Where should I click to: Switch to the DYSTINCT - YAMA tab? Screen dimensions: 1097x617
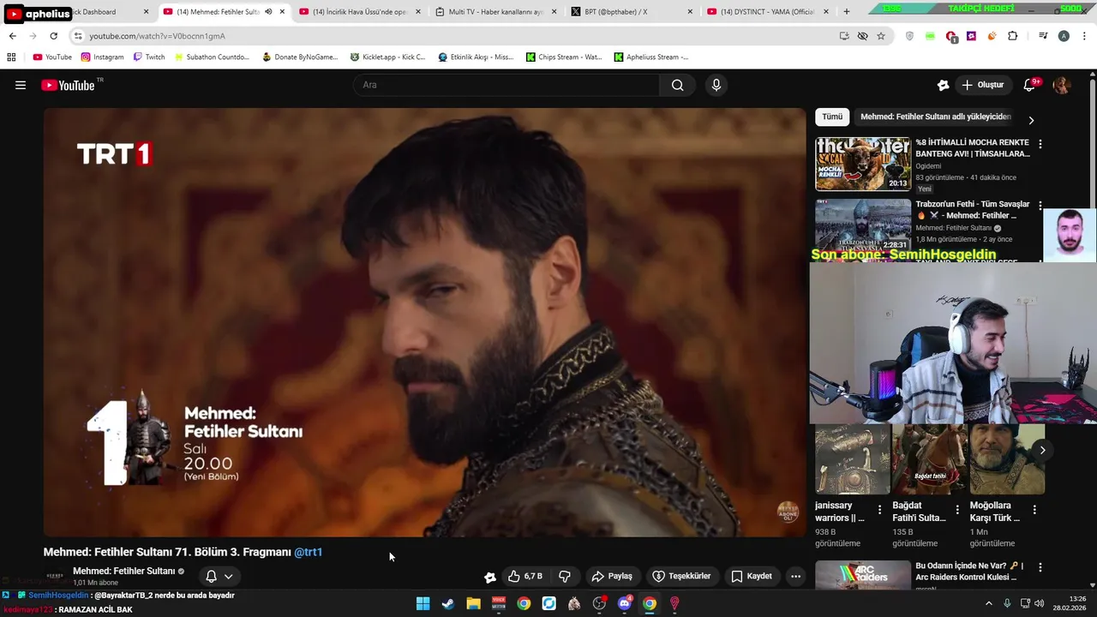click(767, 12)
